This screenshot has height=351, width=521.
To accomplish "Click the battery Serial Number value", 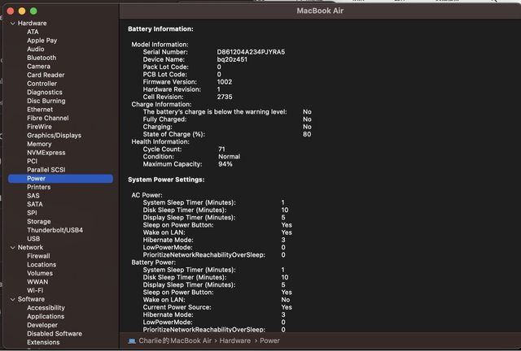I will (x=250, y=51).
